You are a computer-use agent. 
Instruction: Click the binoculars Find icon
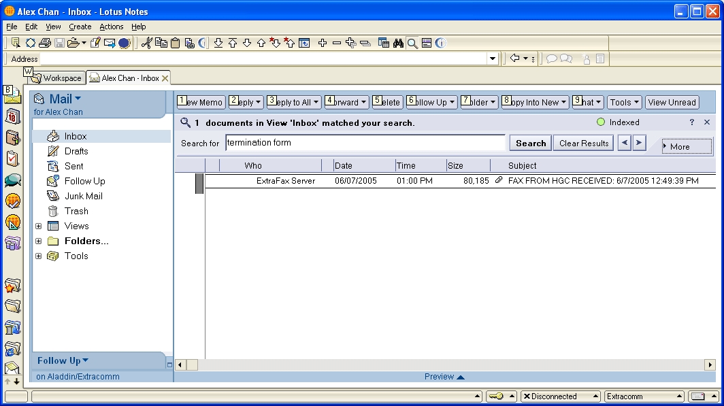pos(399,43)
